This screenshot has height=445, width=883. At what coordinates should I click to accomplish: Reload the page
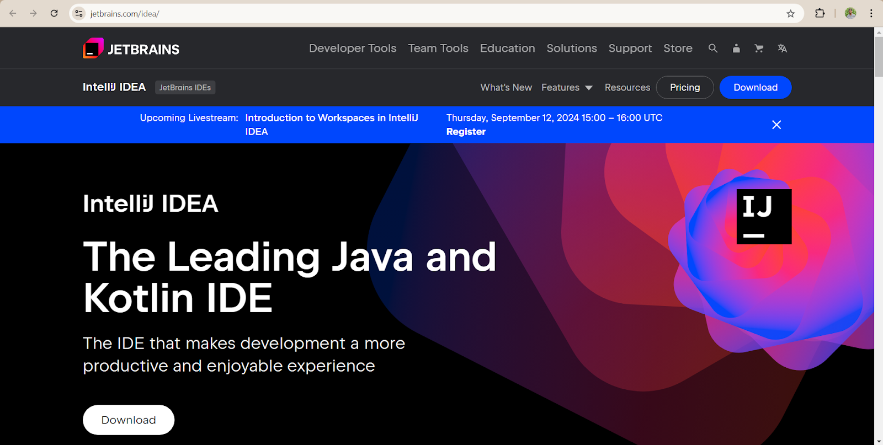(x=54, y=13)
